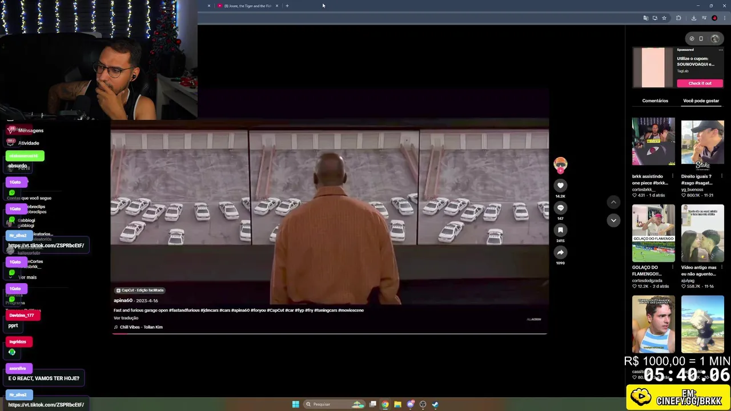Open the Chrome three-dot menu

(724, 18)
